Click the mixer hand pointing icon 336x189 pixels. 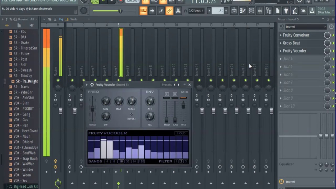point(49,19)
